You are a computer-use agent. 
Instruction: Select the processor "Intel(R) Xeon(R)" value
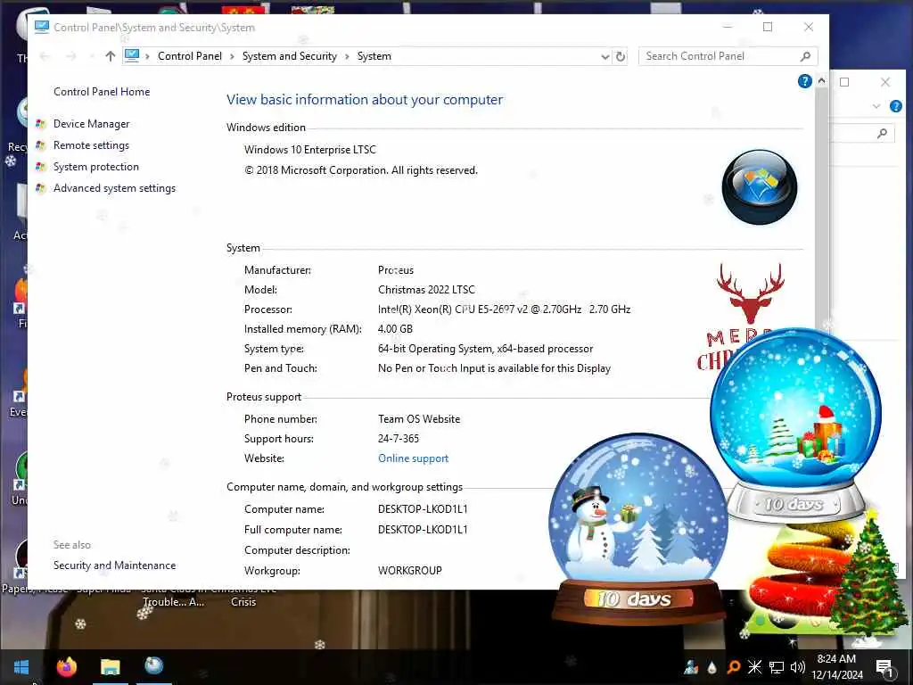pos(504,309)
